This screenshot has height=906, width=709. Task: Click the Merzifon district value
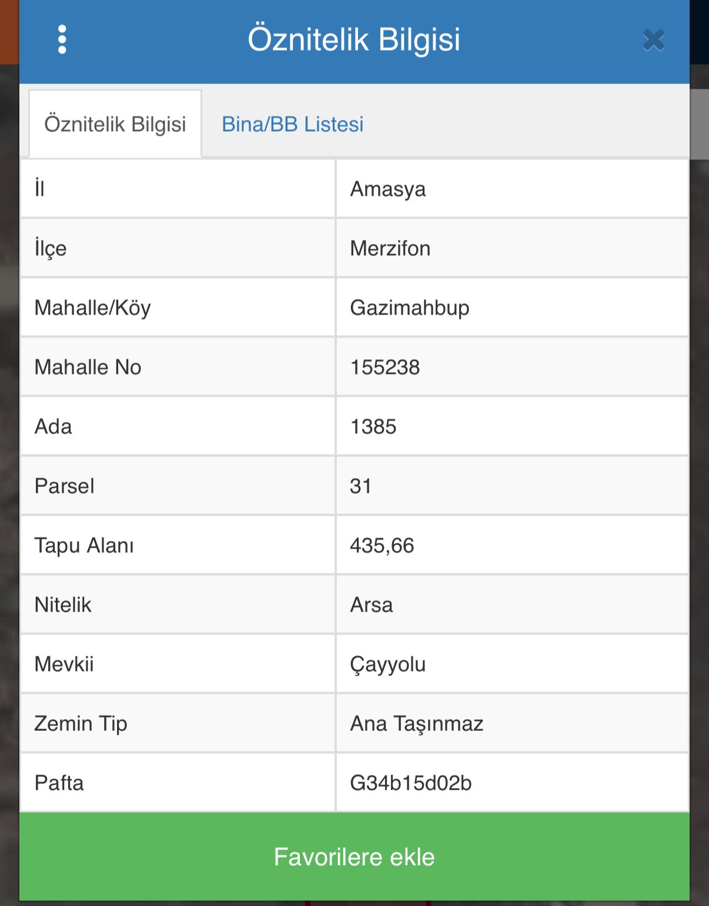[390, 249]
